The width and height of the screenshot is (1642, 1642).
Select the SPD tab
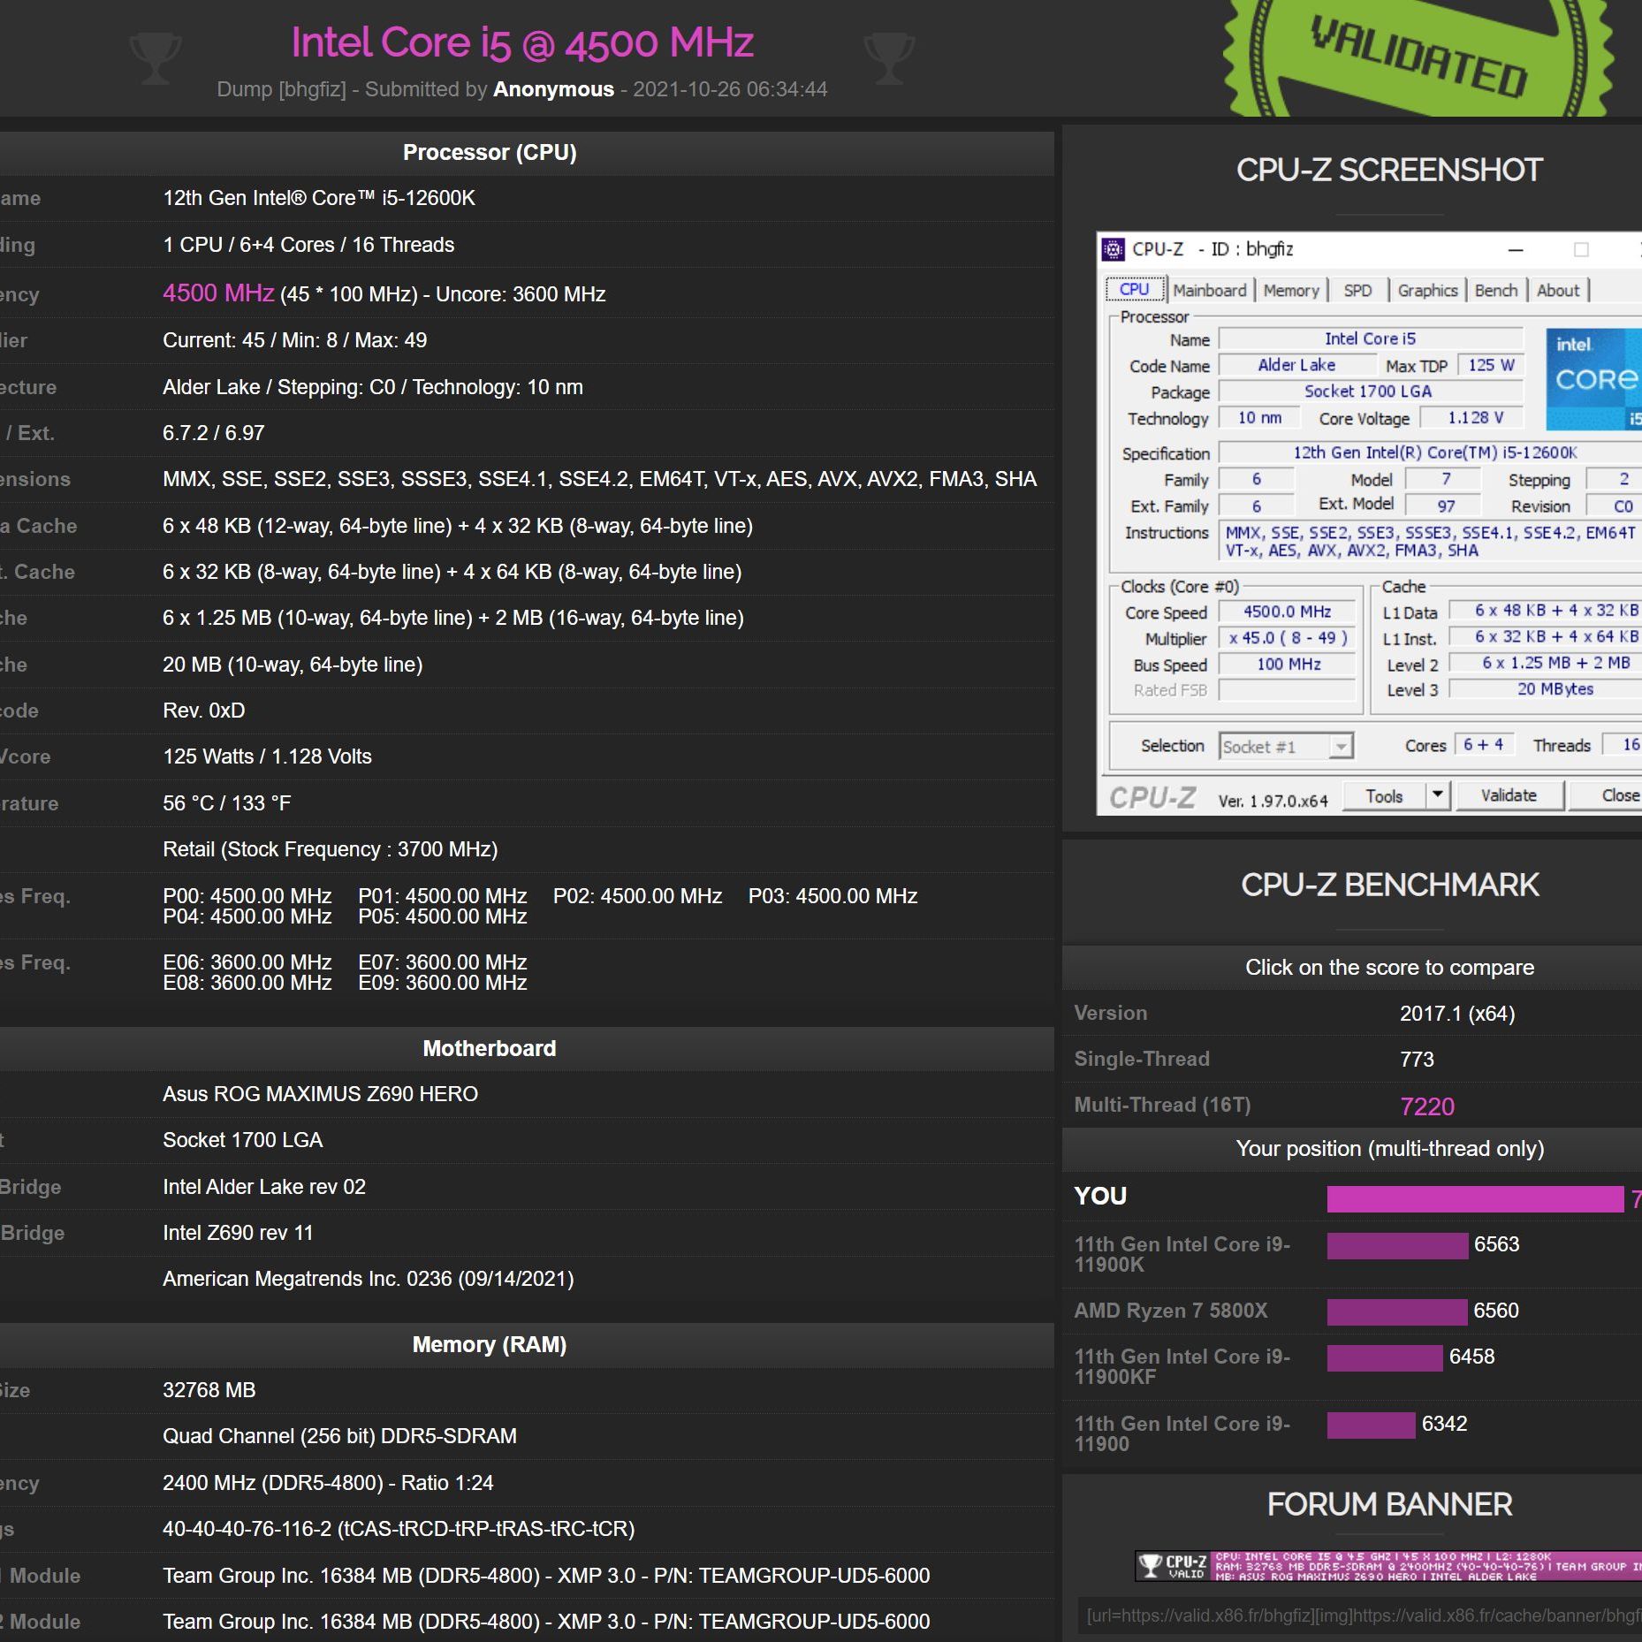pos(1357,291)
